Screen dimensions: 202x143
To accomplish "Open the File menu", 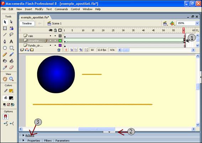I will [x=4, y=9].
